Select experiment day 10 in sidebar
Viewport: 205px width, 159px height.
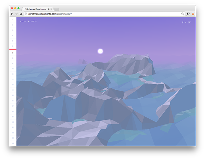click(x=13, y=69)
